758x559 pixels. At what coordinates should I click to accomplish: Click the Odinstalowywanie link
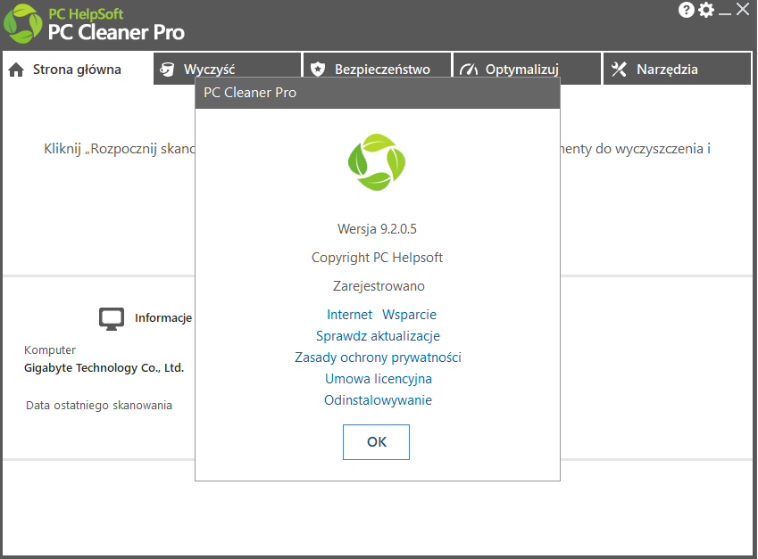click(x=378, y=400)
